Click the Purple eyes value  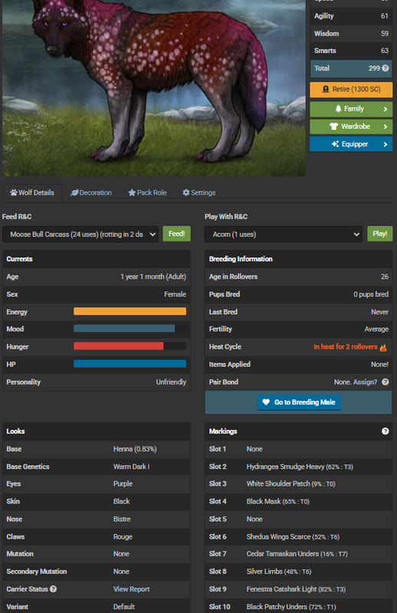pyautogui.click(x=123, y=484)
